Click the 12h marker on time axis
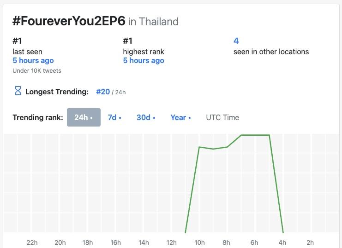Image resolution: width=342 pixels, height=248 pixels. tap(171, 242)
